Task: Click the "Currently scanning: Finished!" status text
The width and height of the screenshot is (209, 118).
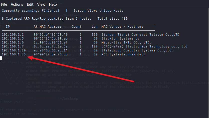Action: [x=31, y=11]
